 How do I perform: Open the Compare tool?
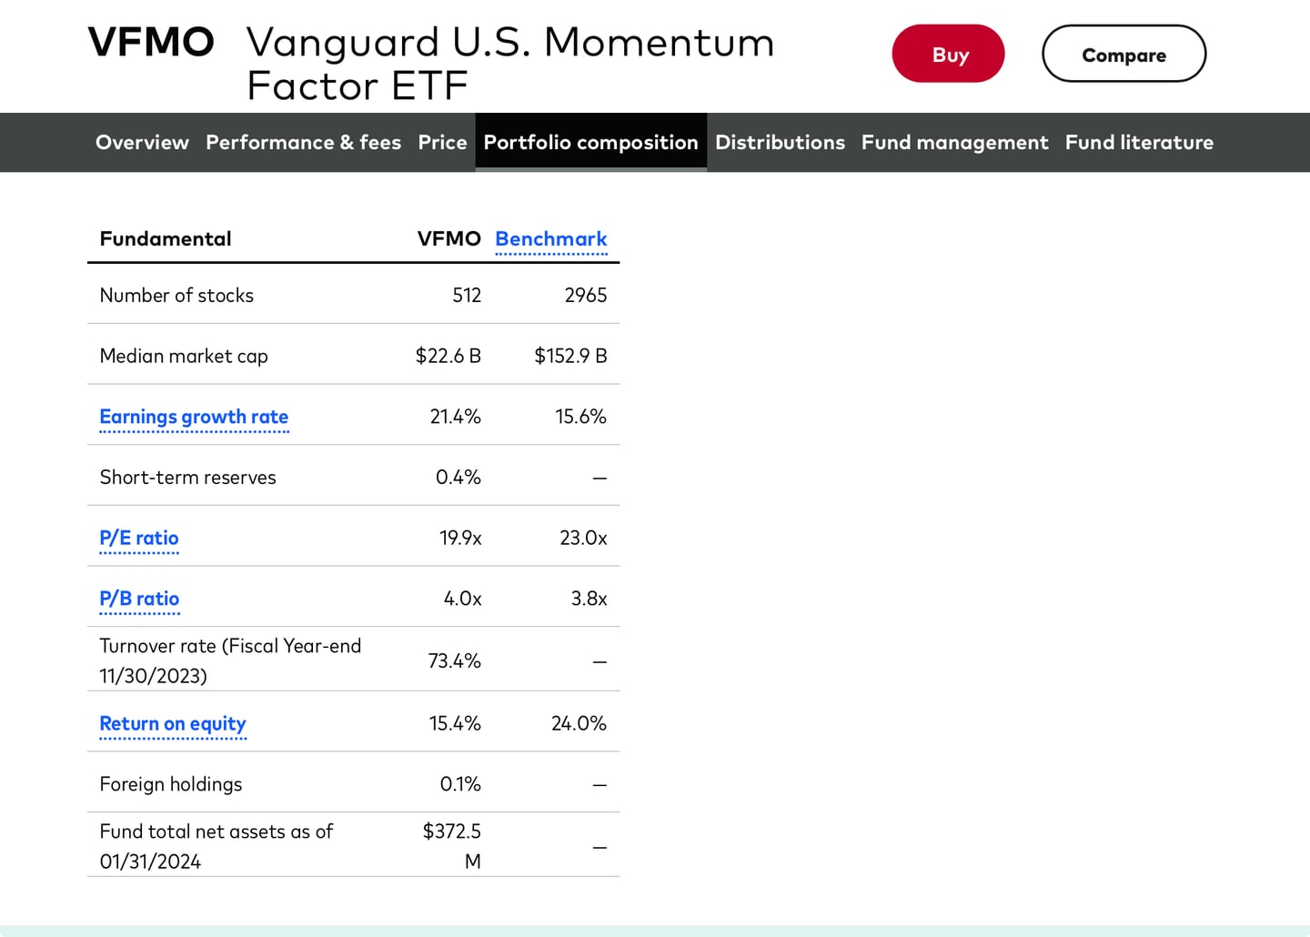pos(1124,54)
